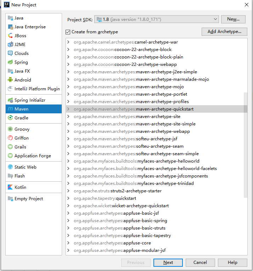
Task: Select the Gradle icon
Action: [x=10, y=118]
